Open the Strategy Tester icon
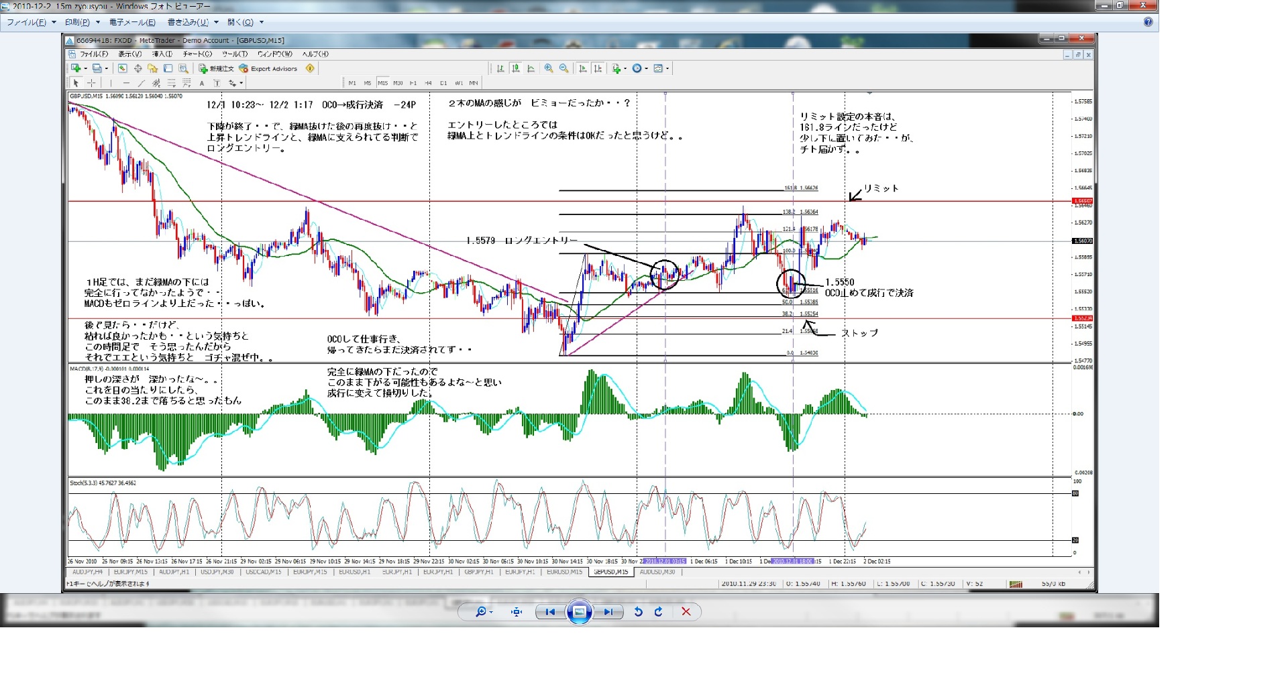This screenshot has width=1288, height=697. point(183,68)
